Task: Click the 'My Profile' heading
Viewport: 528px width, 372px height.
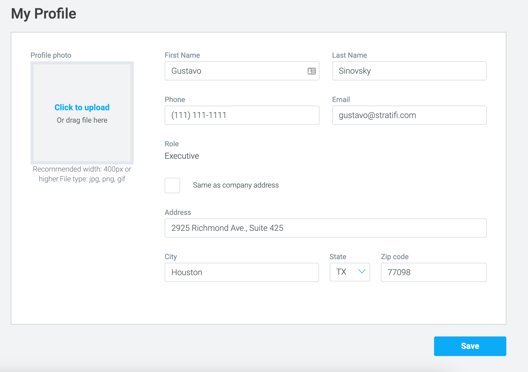Action: click(x=44, y=14)
